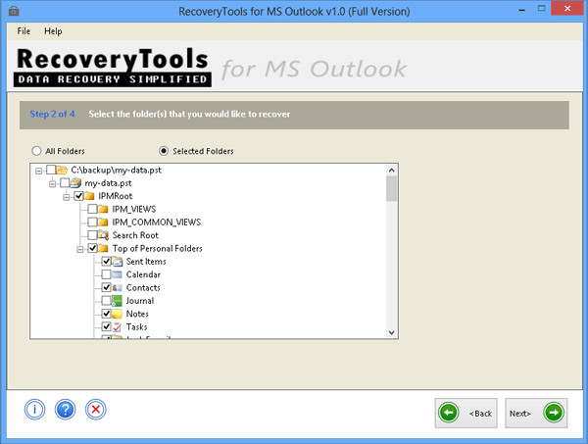Screen dimensions: 588x444
Task: Click the folder tree scroll down arrow
Action: [x=392, y=332]
